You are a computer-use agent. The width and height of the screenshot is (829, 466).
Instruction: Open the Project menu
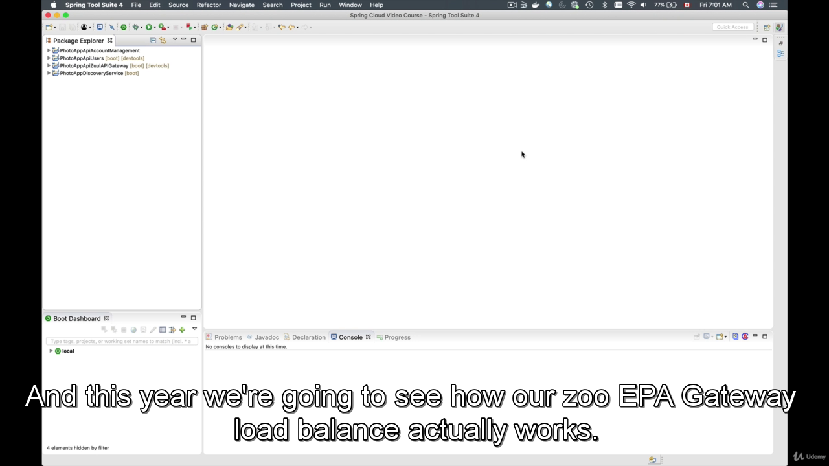click(x=301, y=5)
